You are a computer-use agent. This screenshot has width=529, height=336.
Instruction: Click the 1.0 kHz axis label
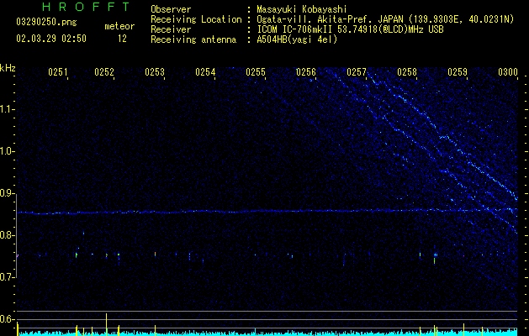tap(7, 151)
